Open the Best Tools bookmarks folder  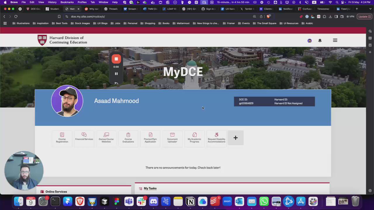(59, 23)
